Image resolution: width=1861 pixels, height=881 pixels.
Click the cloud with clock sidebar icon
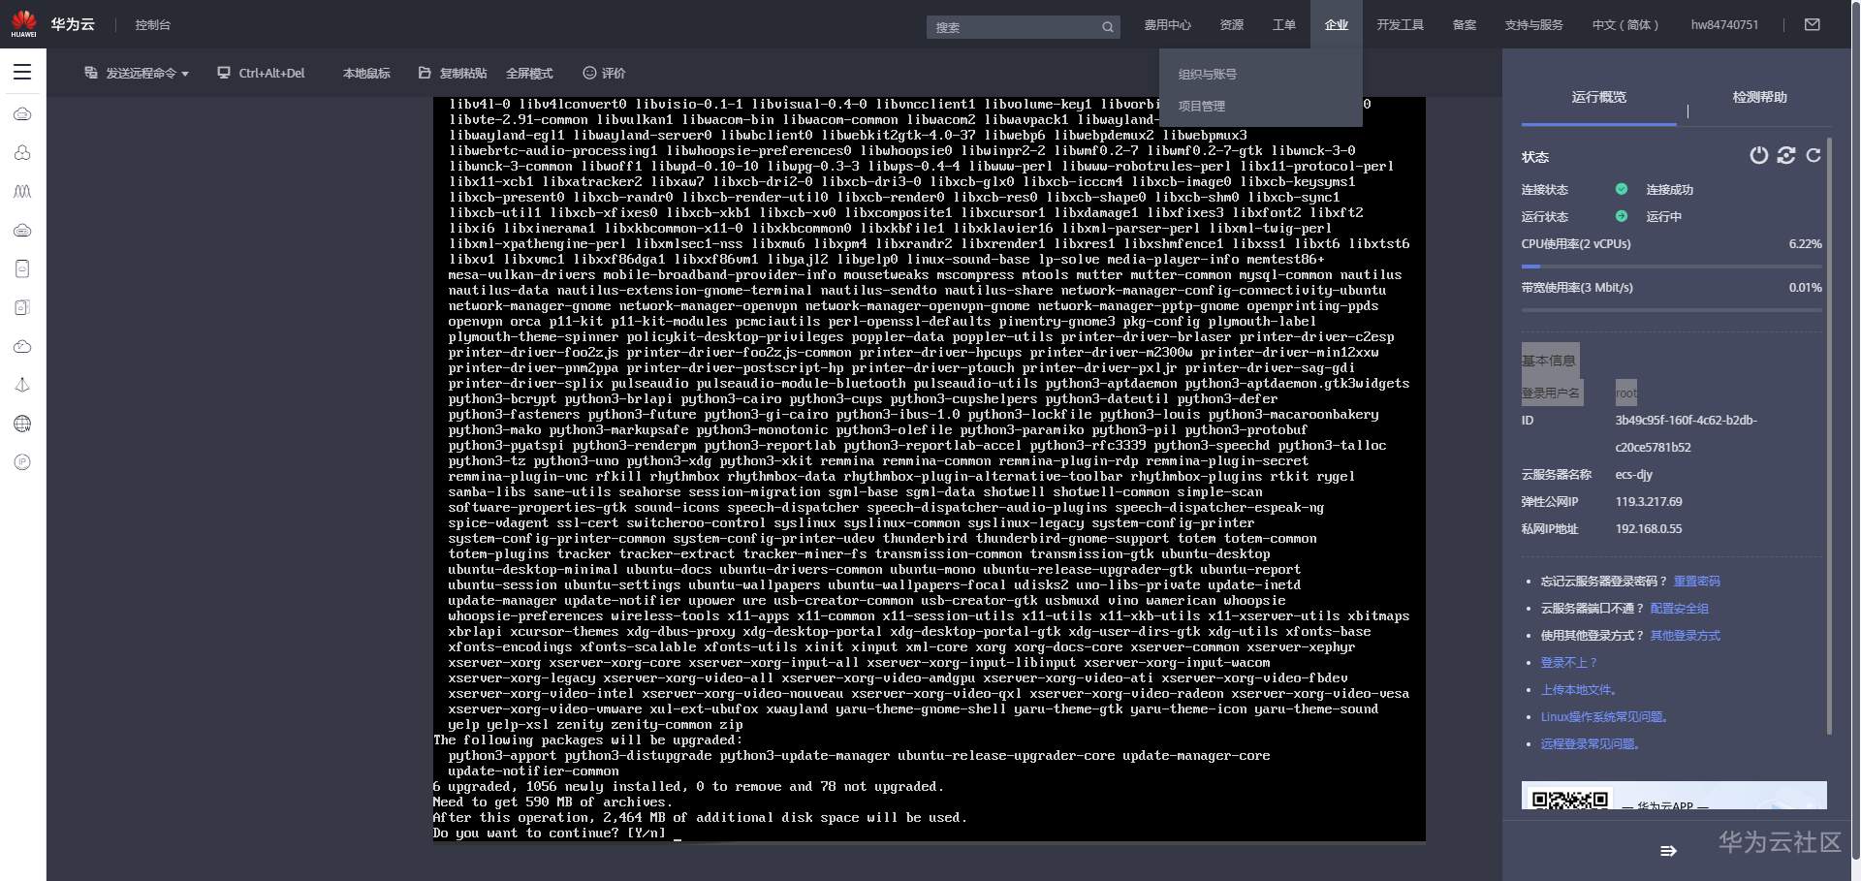click(x=22, y=346)
